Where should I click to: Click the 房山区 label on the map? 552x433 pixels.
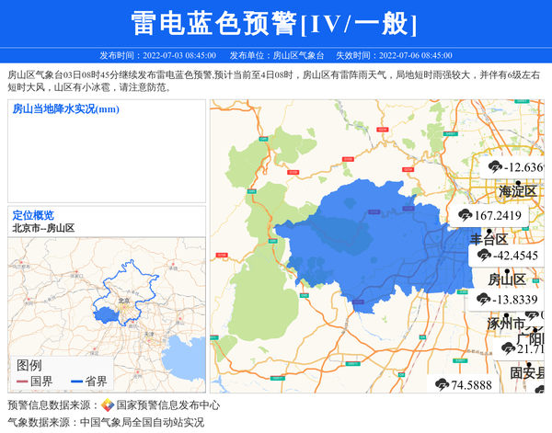[x=506, y=279]
